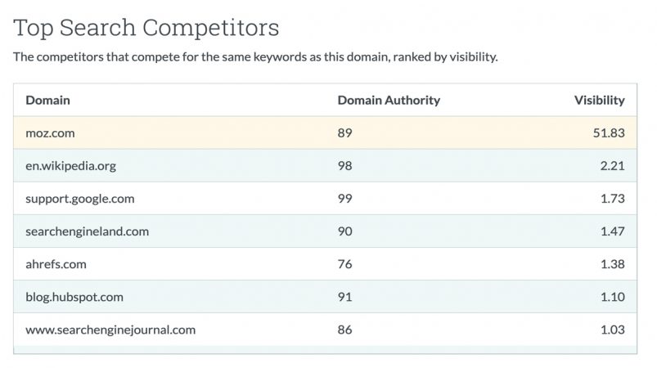Click the 1.10 visibility value
The height and width of the screenshot is (368, 657).
[613, 297]
